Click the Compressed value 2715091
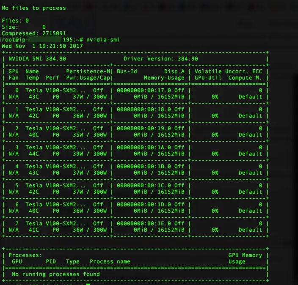The height and width of the screenshot is (285, 298). tap(54, 33)
